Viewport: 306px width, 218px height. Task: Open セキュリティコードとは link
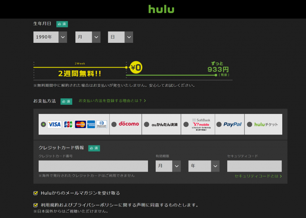point(258,176)
